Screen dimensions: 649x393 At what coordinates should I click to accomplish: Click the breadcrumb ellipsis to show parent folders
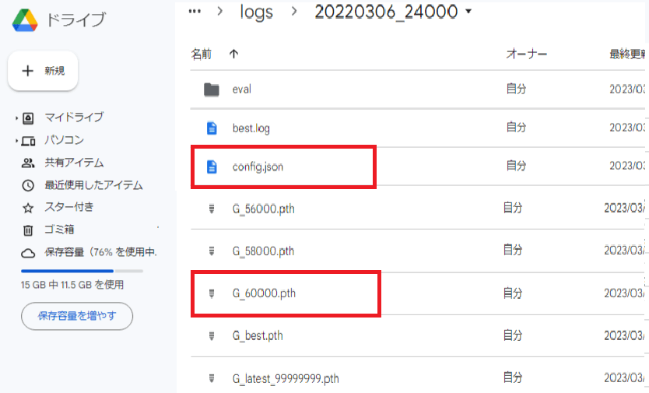[195, 11]
